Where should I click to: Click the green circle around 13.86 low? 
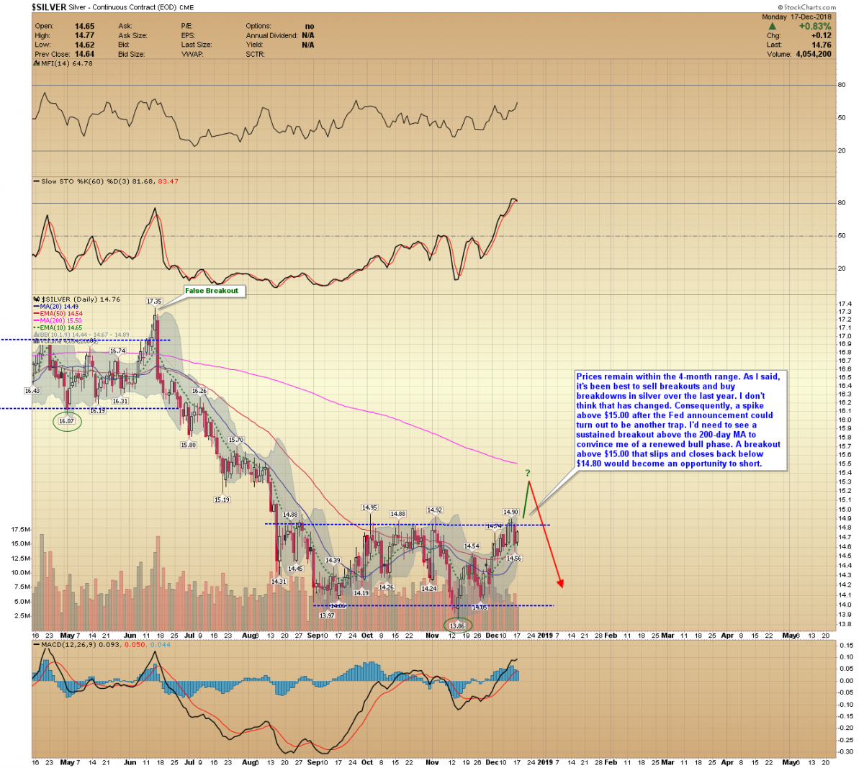coord(457,625)
